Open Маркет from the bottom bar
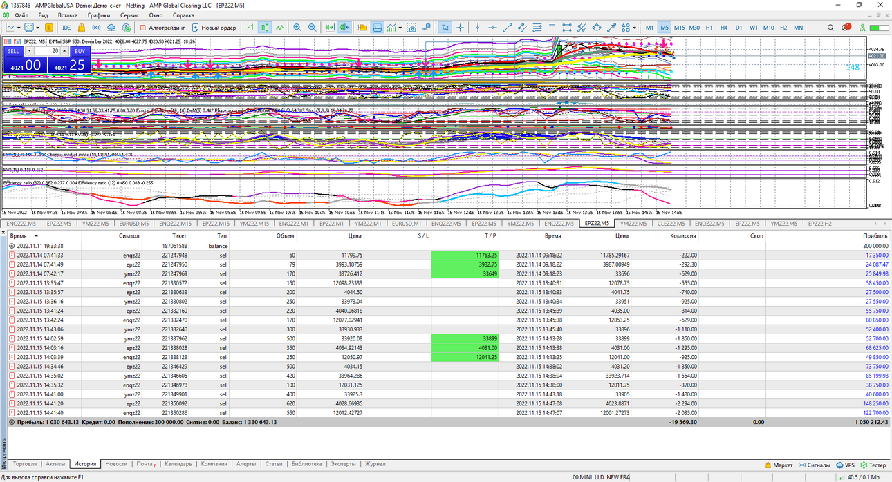The image size is (892, 482). click(x=779, y=465)
